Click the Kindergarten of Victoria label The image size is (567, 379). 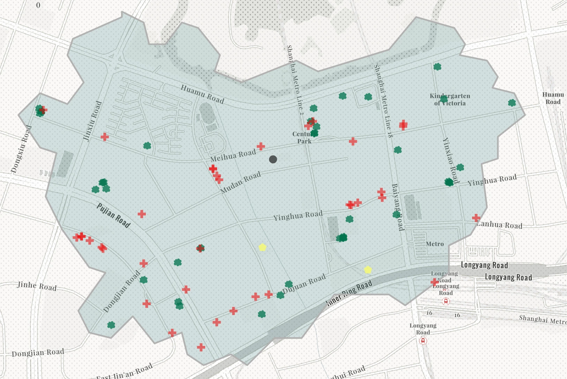click(450, 100)
